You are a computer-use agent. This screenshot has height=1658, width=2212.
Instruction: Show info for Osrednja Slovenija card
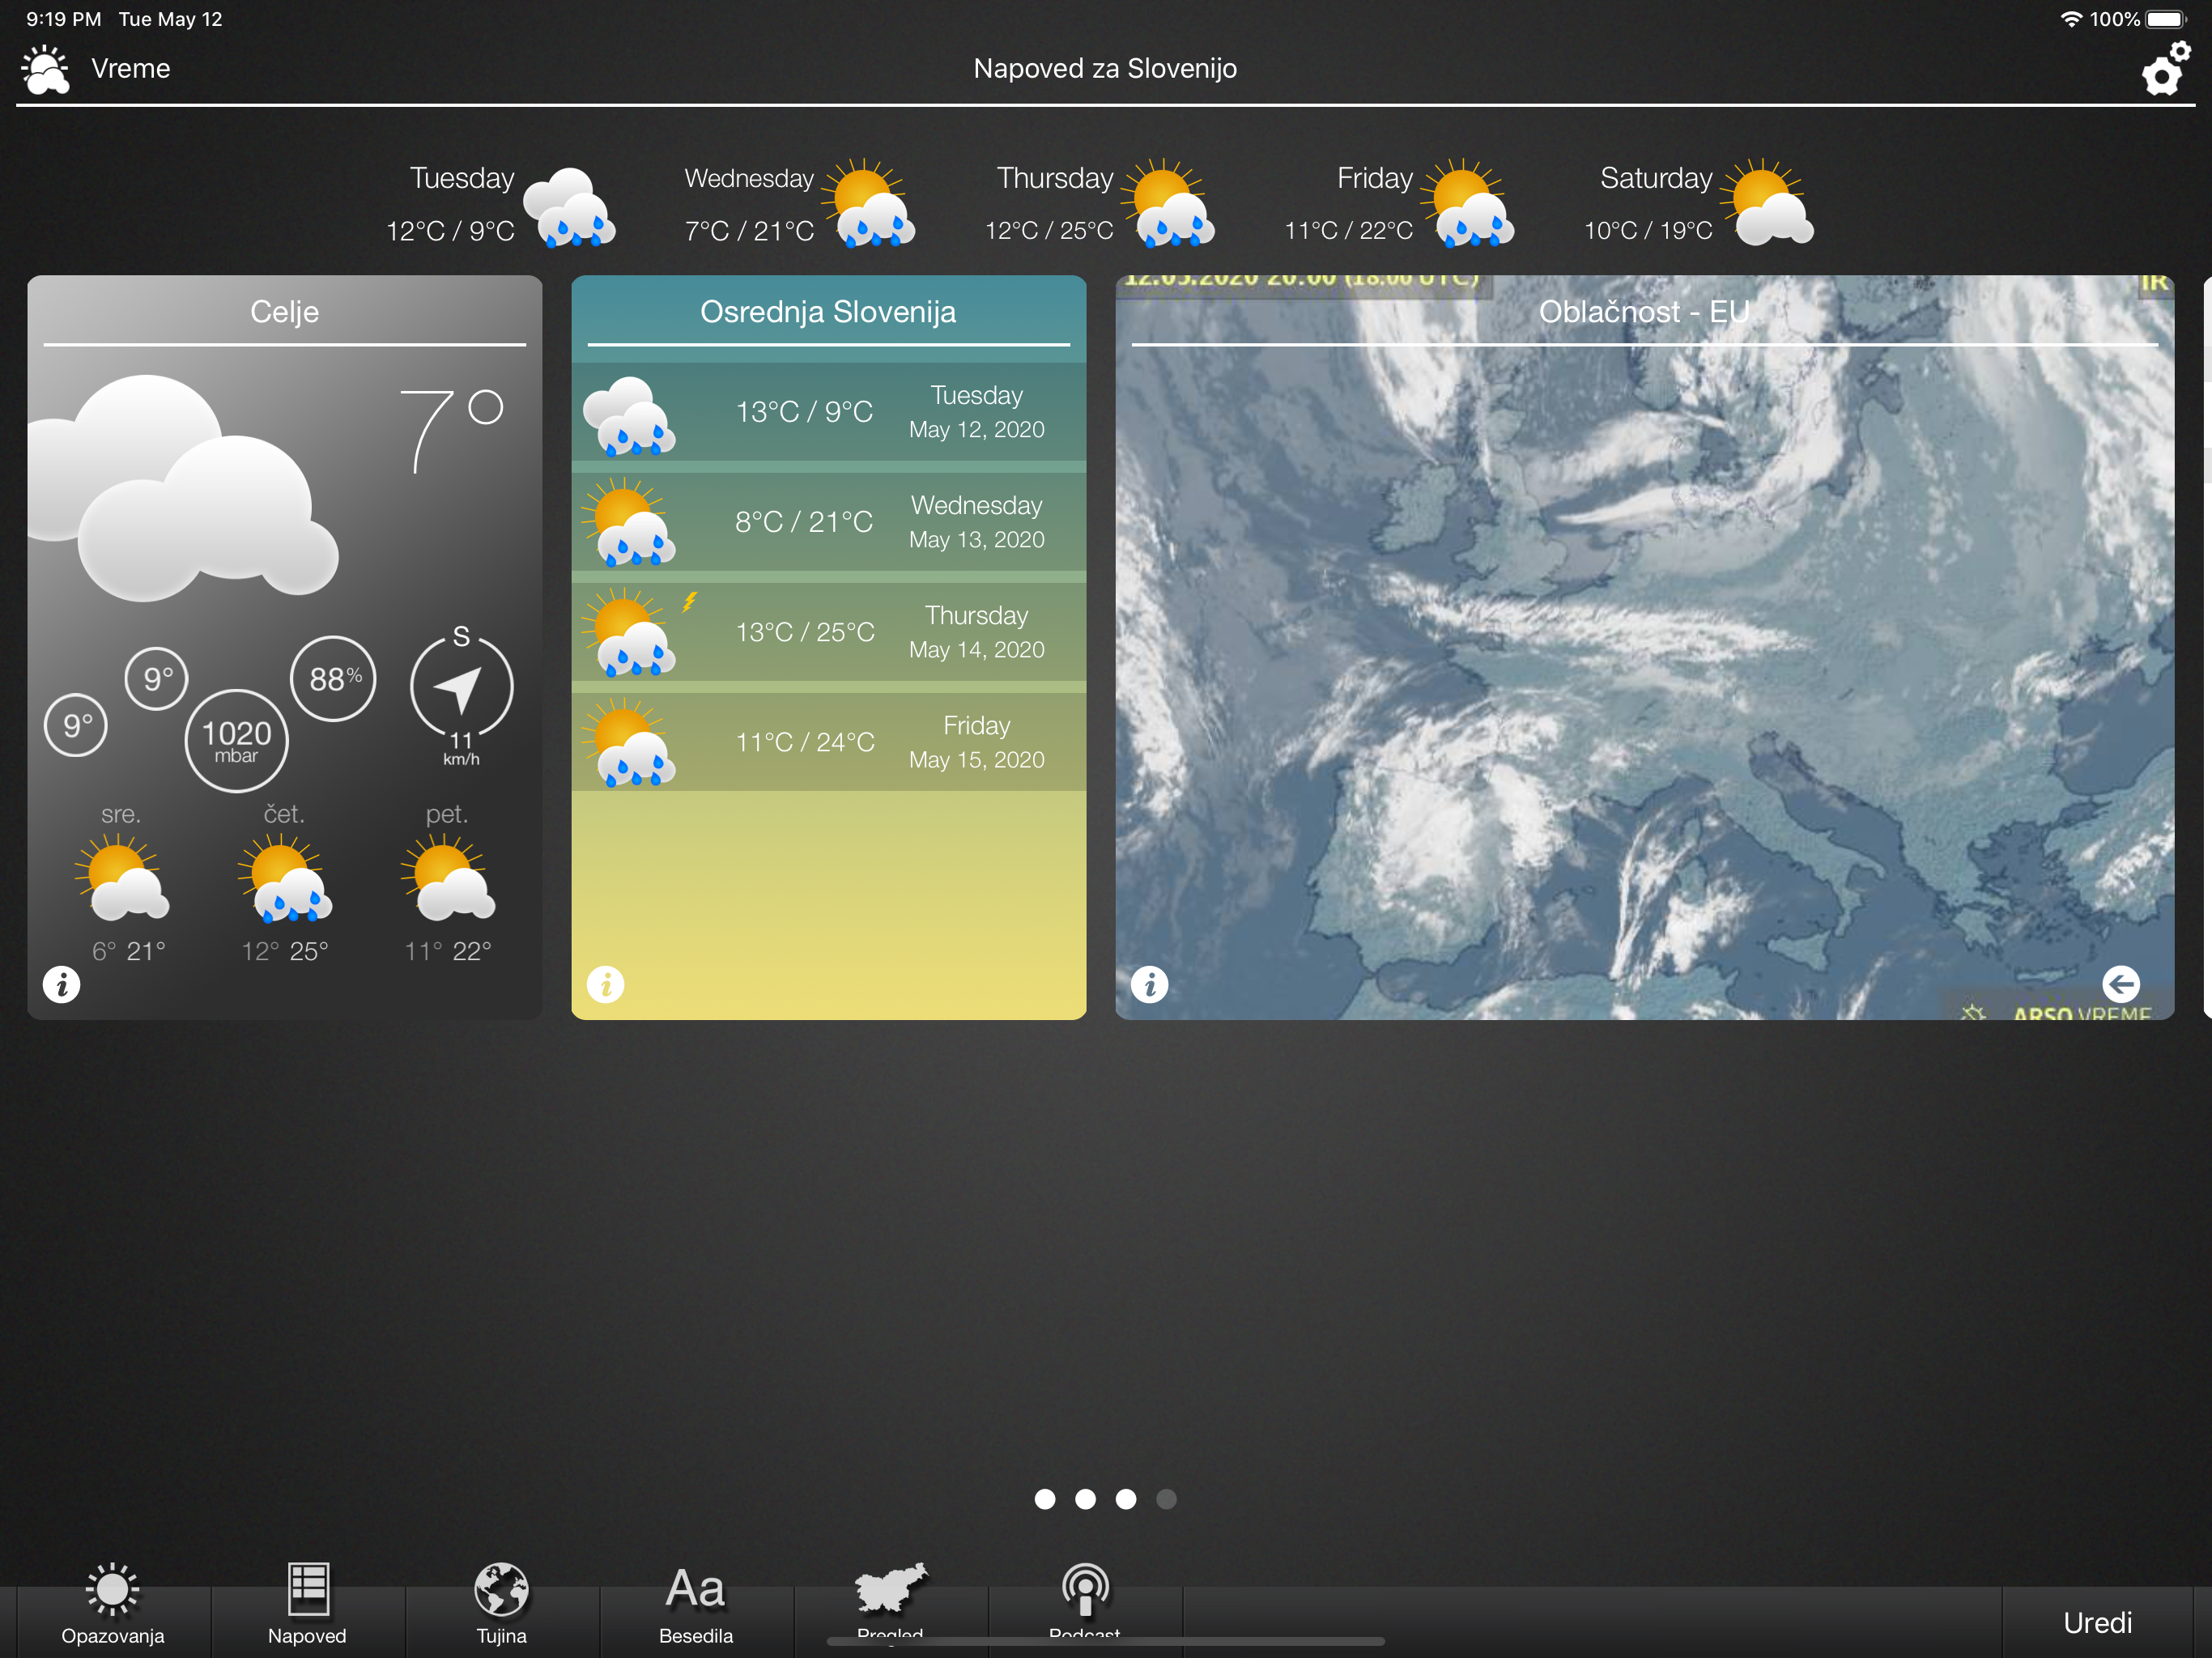click(606, 984)
